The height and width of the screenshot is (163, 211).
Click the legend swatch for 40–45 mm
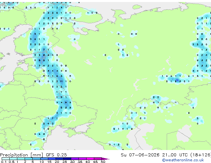[x=90, y=159]
